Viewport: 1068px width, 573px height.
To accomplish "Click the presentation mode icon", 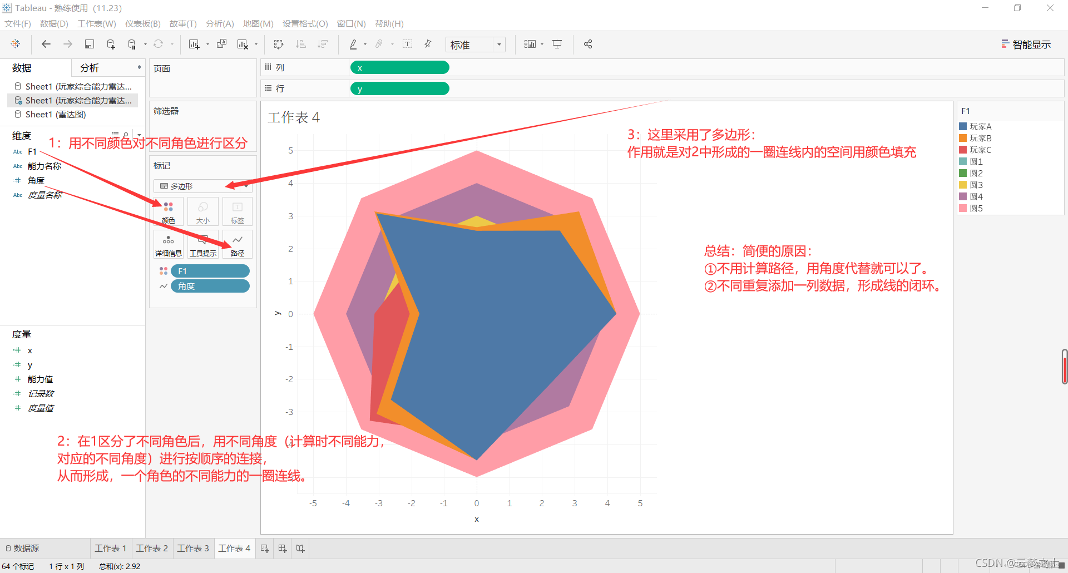I will 557,44.
